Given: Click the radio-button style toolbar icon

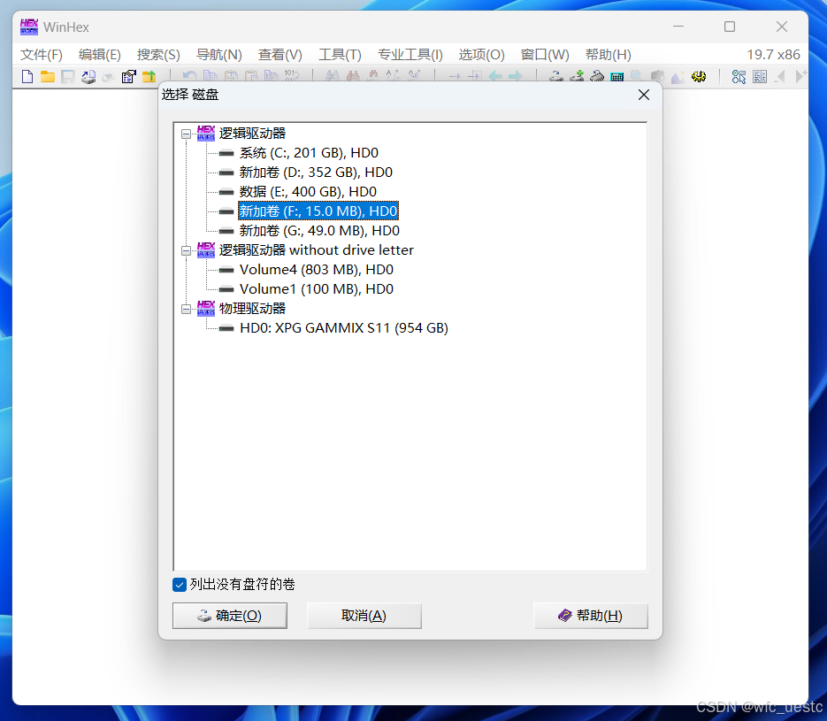Looking at the screenshot, I should [739, 76].
